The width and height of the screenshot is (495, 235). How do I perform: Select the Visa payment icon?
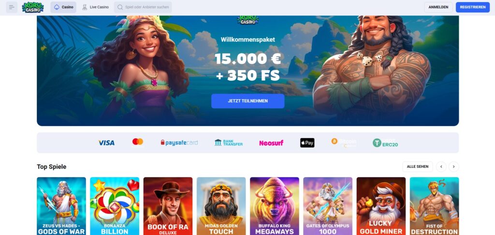point(106,143)
